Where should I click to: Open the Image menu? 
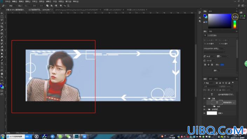21,1
